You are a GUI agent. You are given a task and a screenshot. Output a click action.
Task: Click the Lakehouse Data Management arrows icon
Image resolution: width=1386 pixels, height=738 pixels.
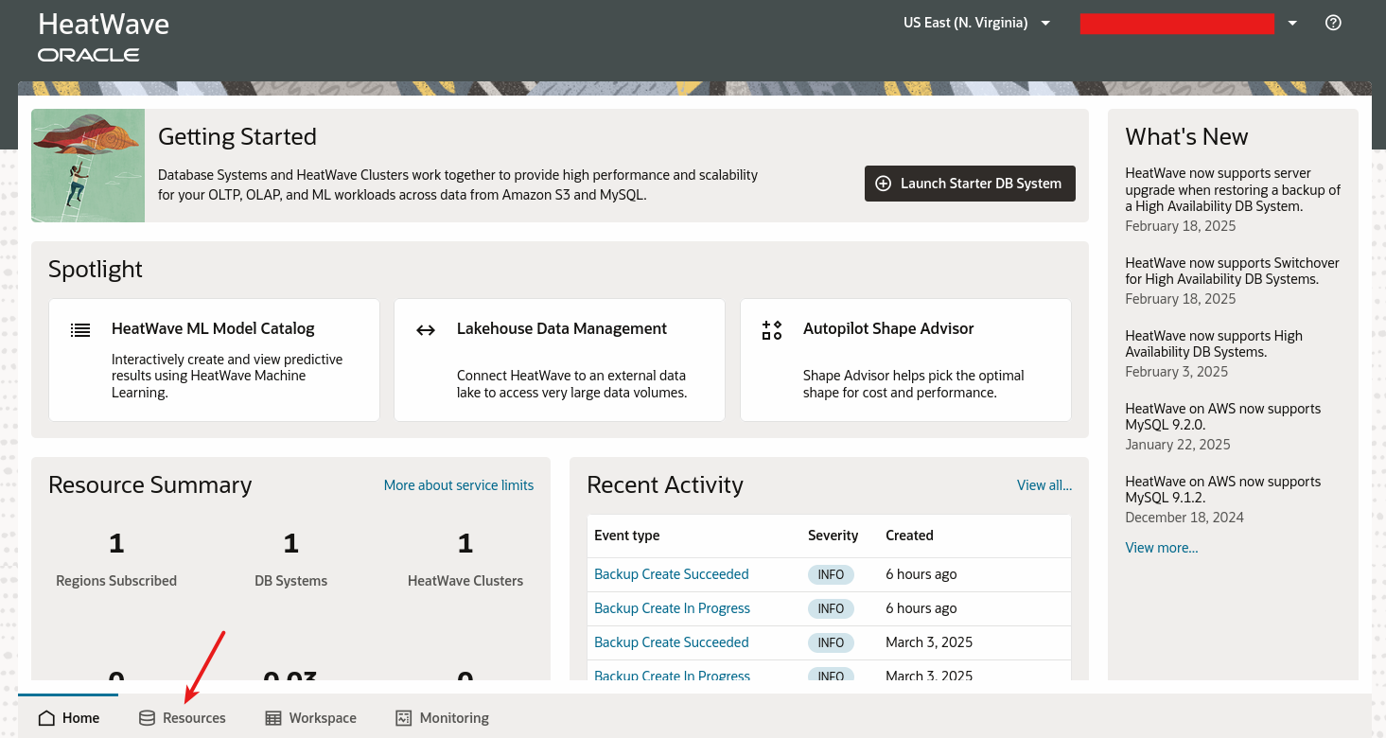point(426,330)
